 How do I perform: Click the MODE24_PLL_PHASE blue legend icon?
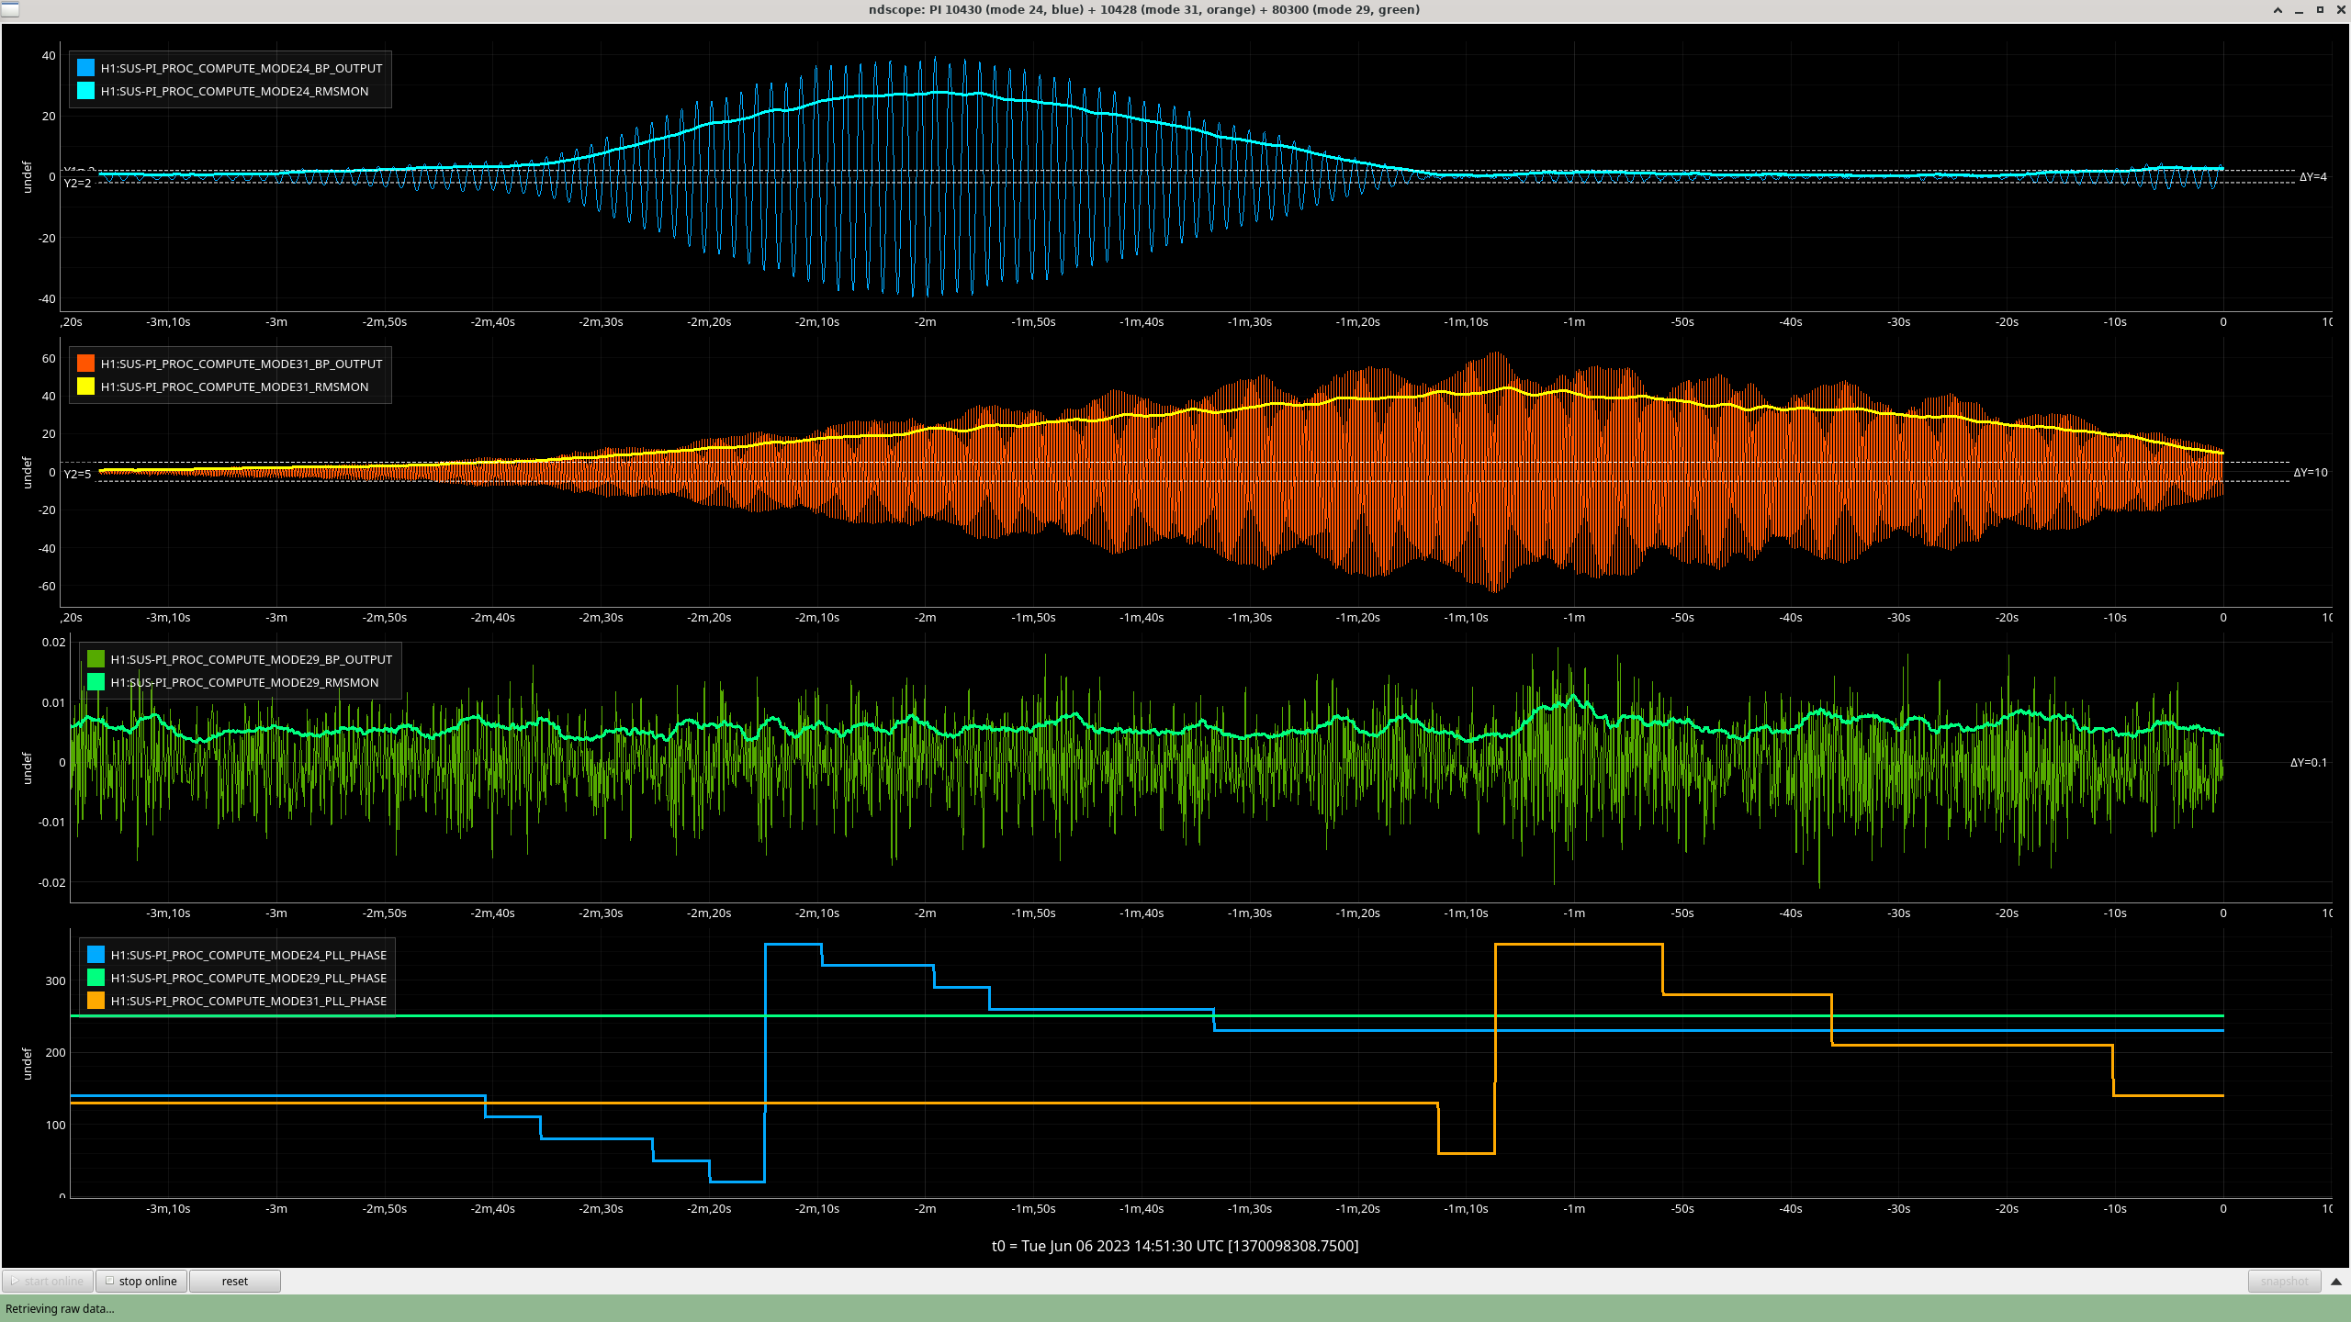coord(96,955)
